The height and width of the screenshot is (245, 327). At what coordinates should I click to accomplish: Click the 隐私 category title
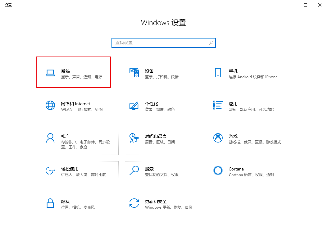(x=65, y=202)
